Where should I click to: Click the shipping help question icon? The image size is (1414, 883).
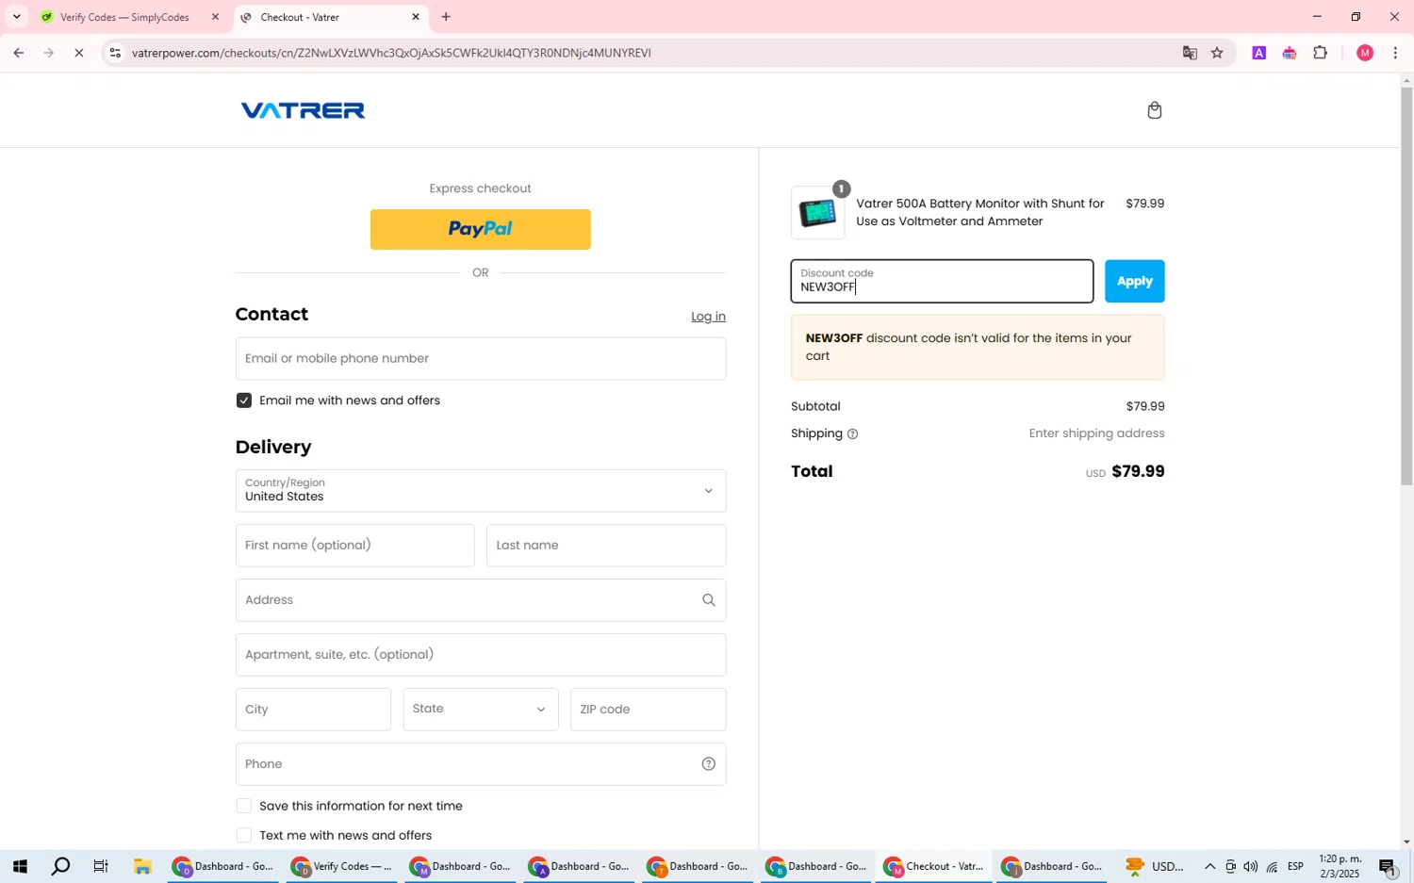tap(852, 434)
